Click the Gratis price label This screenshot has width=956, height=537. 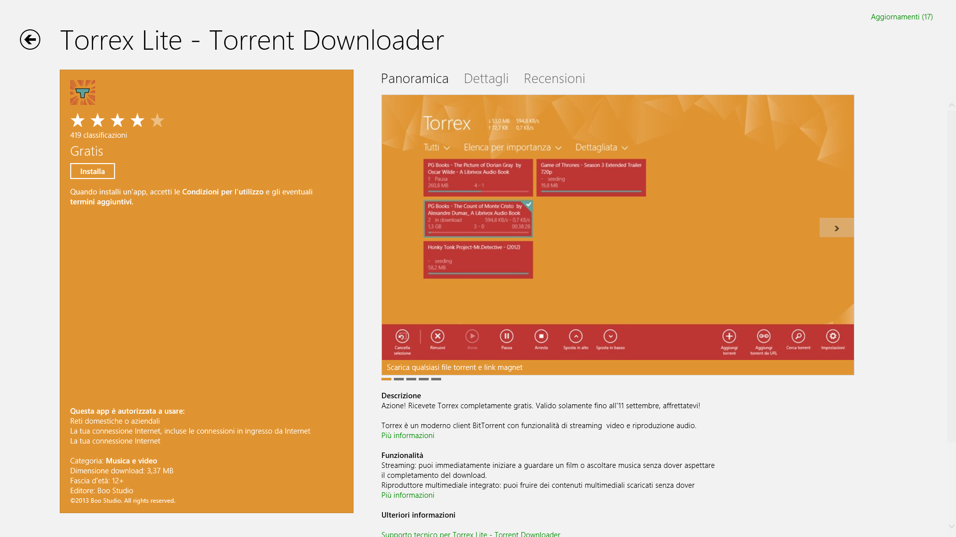click(x=87, y=151)
